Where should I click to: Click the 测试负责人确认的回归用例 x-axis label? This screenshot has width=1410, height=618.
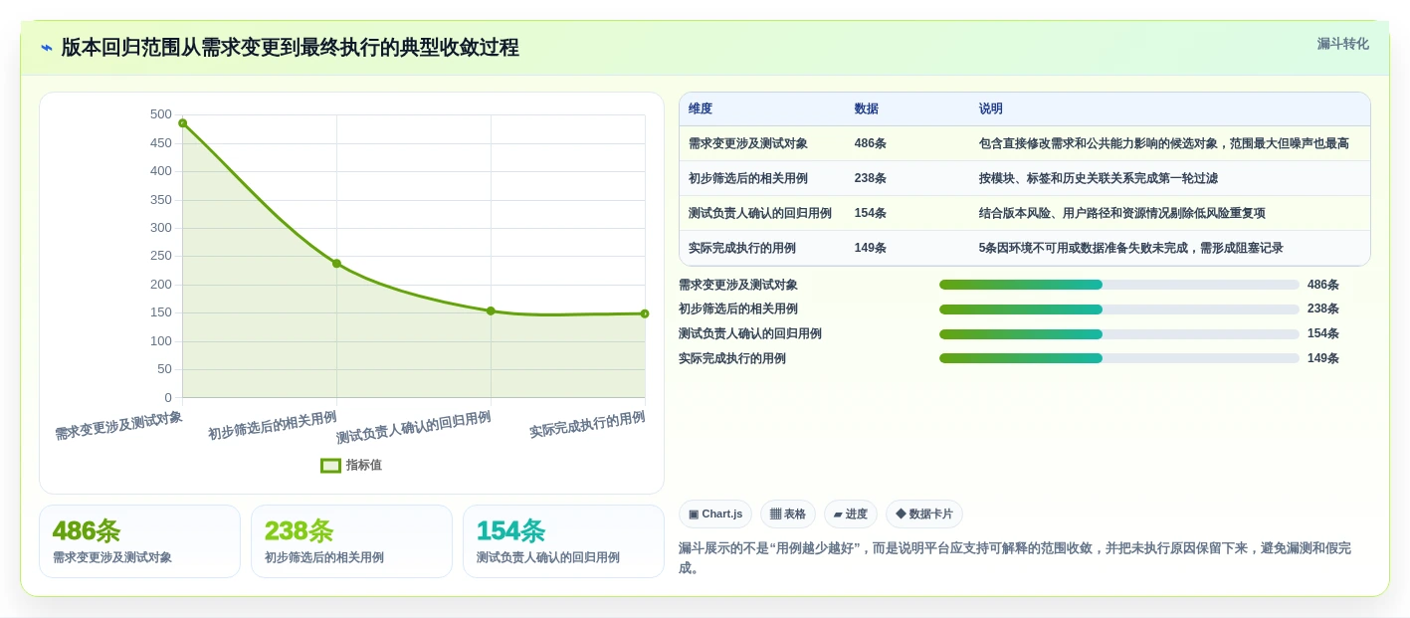[x=413, y=428]
